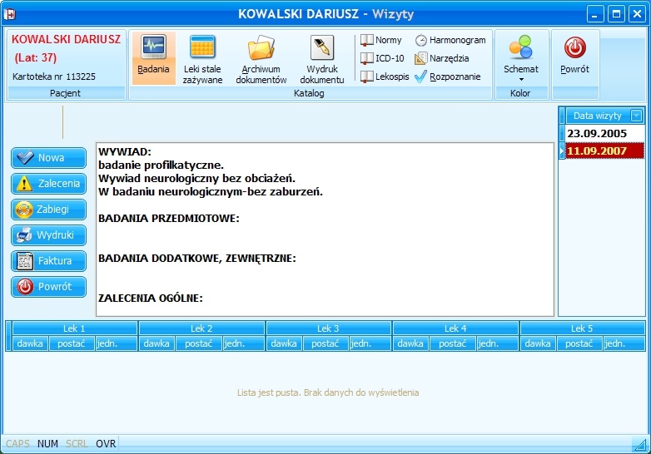The image size is (651, 454).
Task: Open Narzędzia tools
Action: click(442, 58)
